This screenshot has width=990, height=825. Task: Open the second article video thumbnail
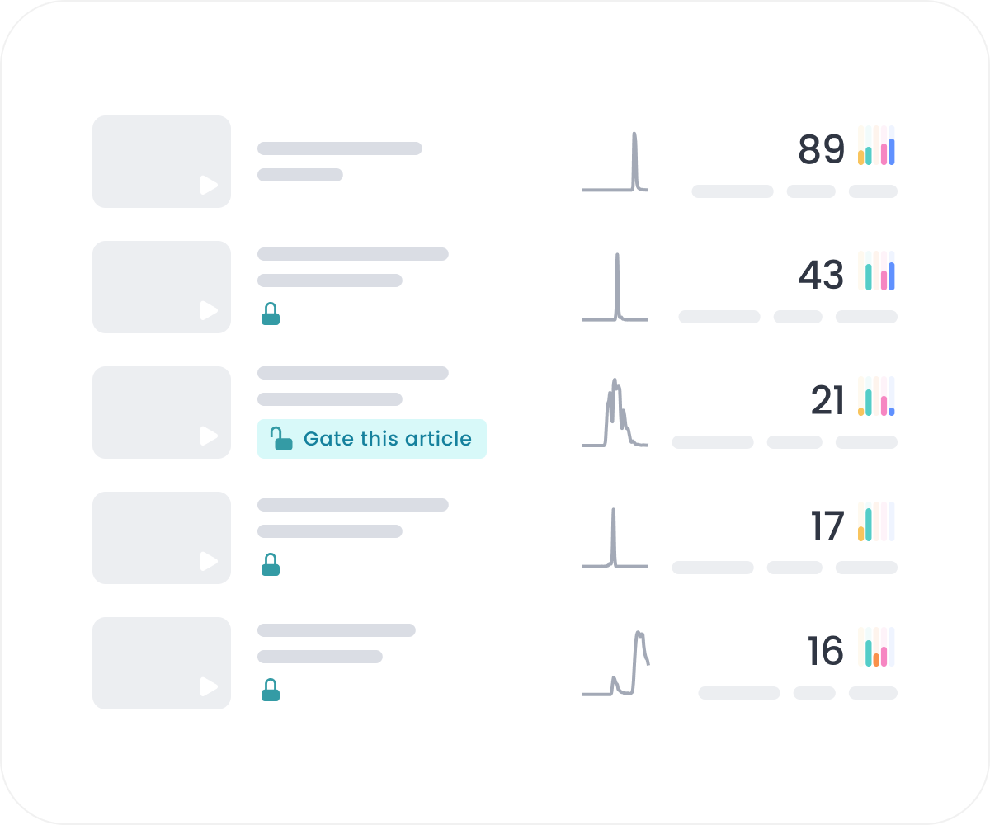click(162, 287)
